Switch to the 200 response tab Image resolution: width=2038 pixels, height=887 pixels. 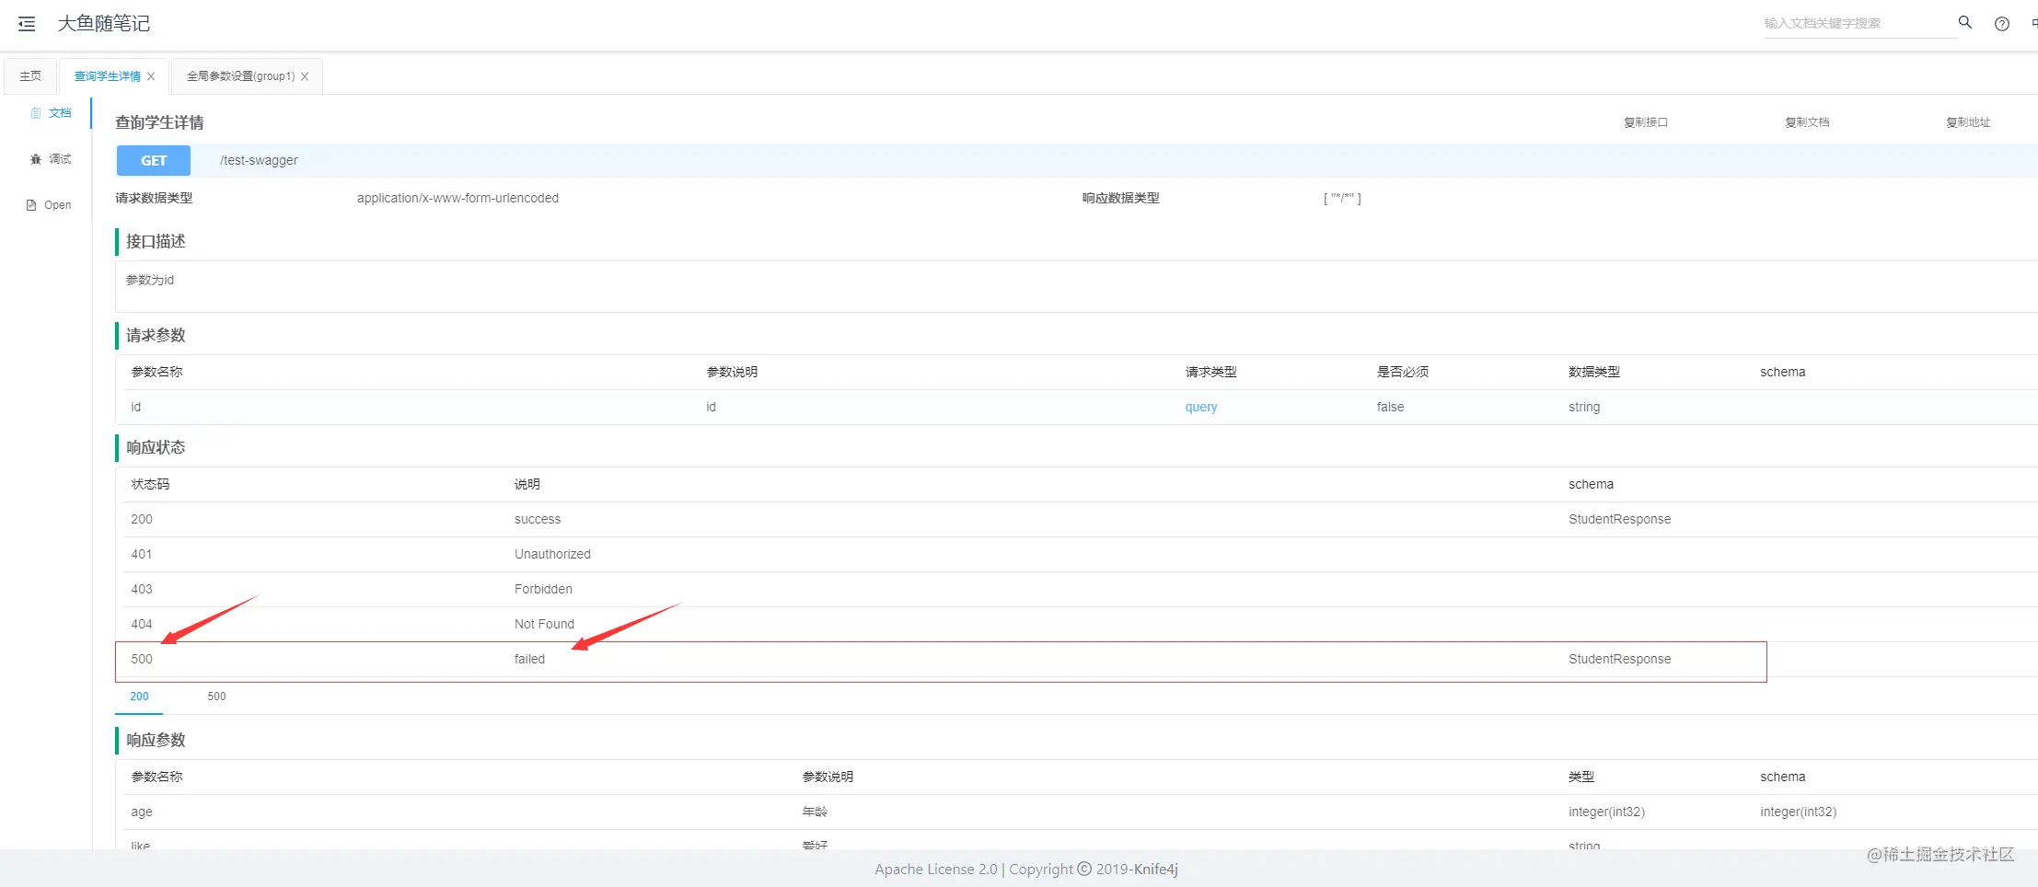(139, 697)
